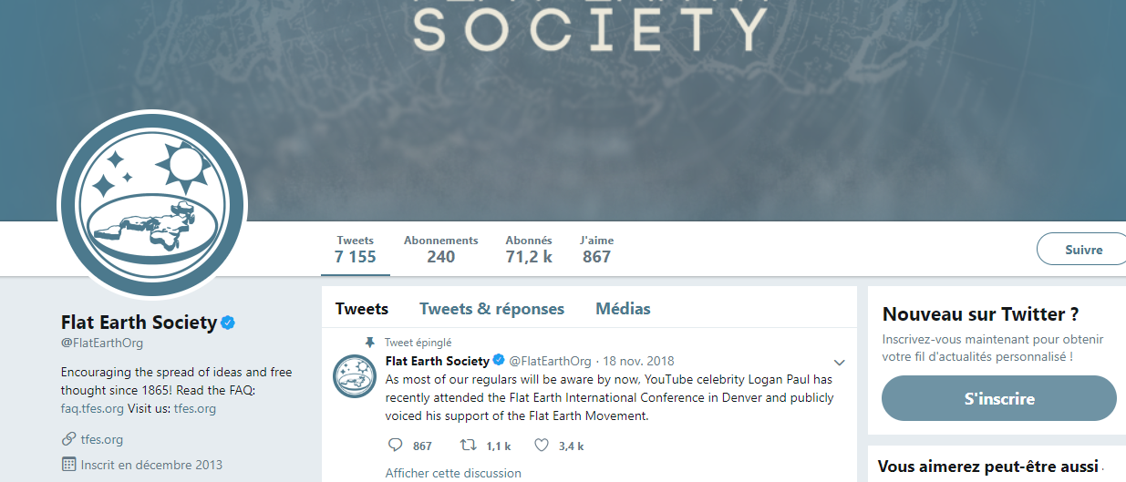Click the S'inscrire sign-up button
Image resolution: width=1126 pixels, height=482 pixels.
[999, 398]
